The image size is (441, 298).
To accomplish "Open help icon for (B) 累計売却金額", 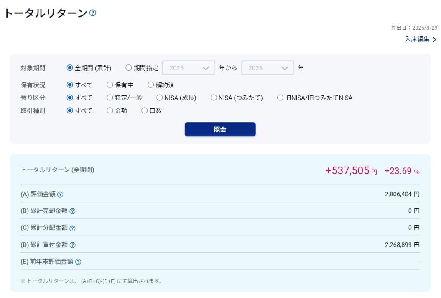I will [72, 211].
